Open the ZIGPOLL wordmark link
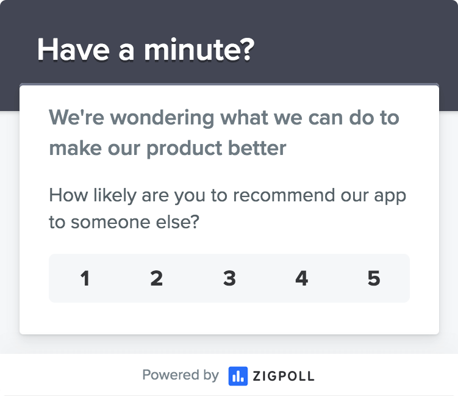 [284, 376]
